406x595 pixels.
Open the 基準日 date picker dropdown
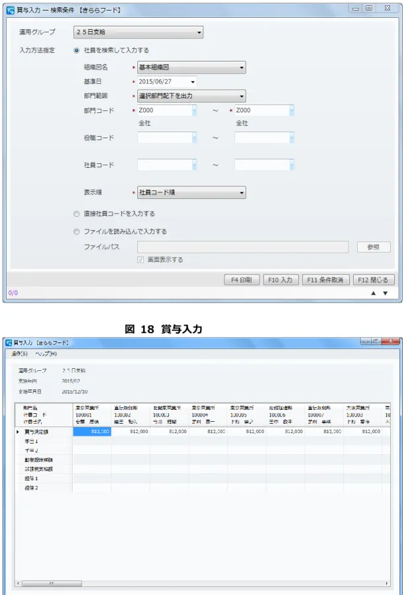point(193,81)
